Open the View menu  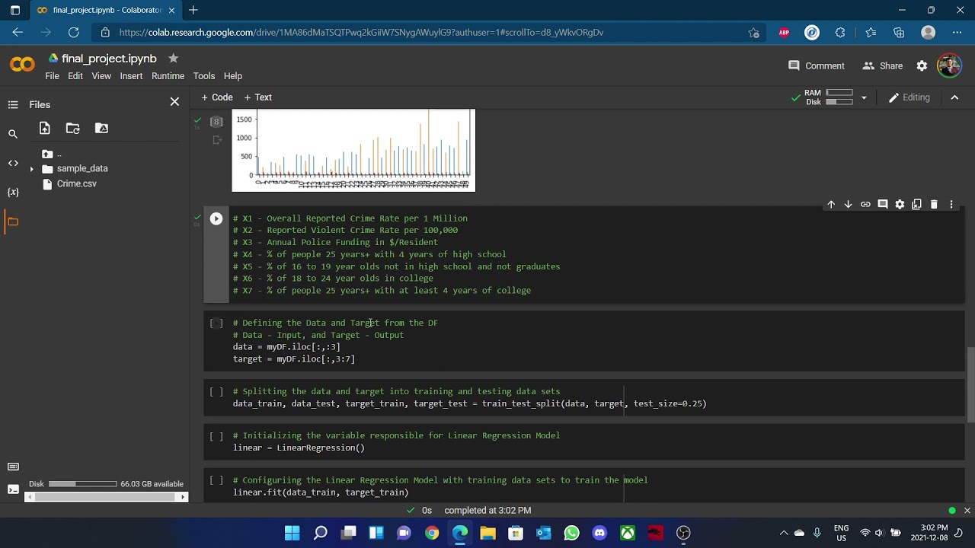[101, 76]
